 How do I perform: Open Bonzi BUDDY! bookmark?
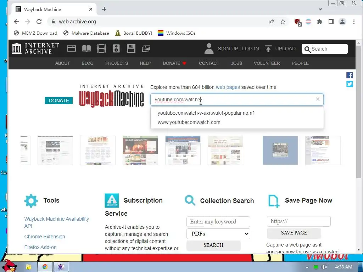click(134, 33)
